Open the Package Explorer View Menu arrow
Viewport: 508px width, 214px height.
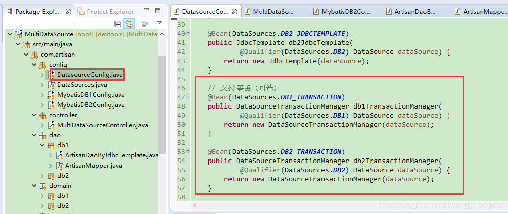(159, 23)
